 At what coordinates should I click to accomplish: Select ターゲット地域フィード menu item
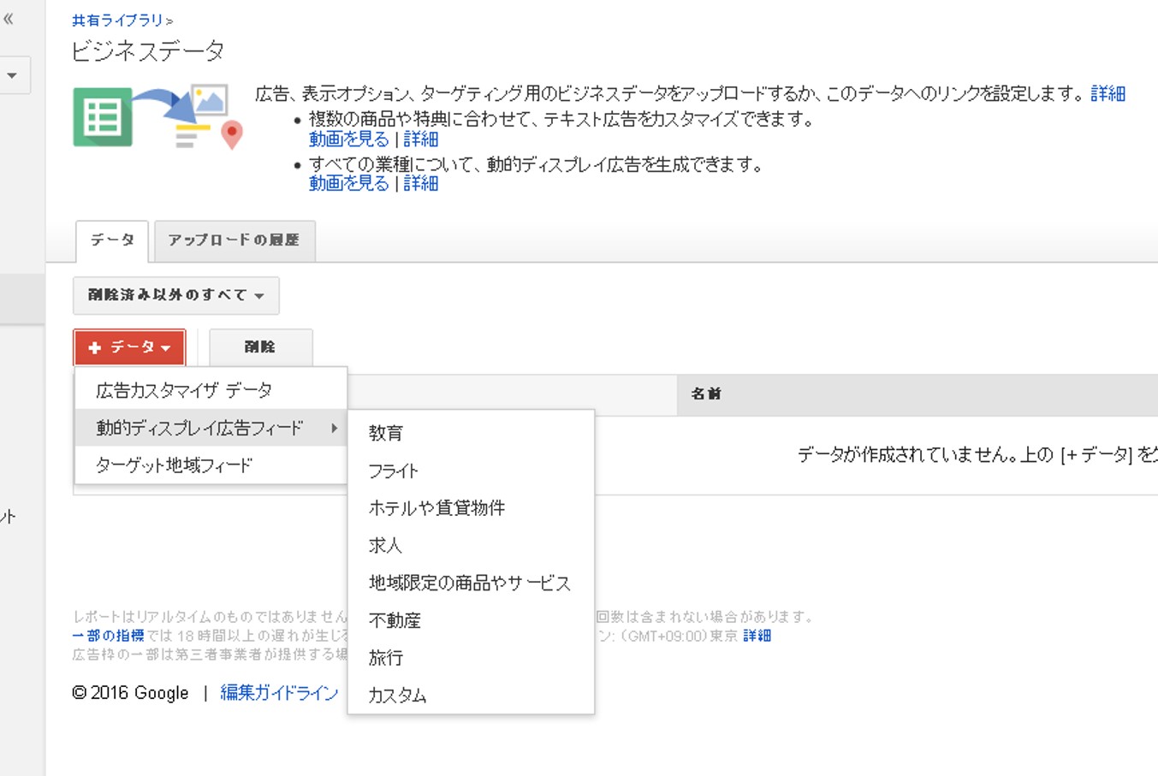(x=211, y=465)
